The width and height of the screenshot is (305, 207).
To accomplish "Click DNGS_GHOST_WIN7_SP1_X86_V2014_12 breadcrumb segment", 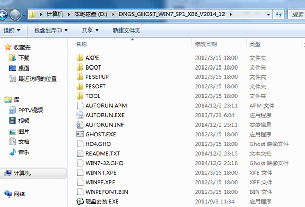I will [x=171, y=14].
